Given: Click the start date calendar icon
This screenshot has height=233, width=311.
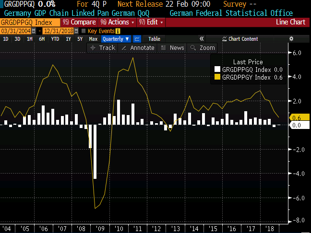Looking at the screenshot, I should click(33, 31).
